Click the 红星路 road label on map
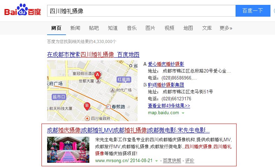 (x=124, y=79)
